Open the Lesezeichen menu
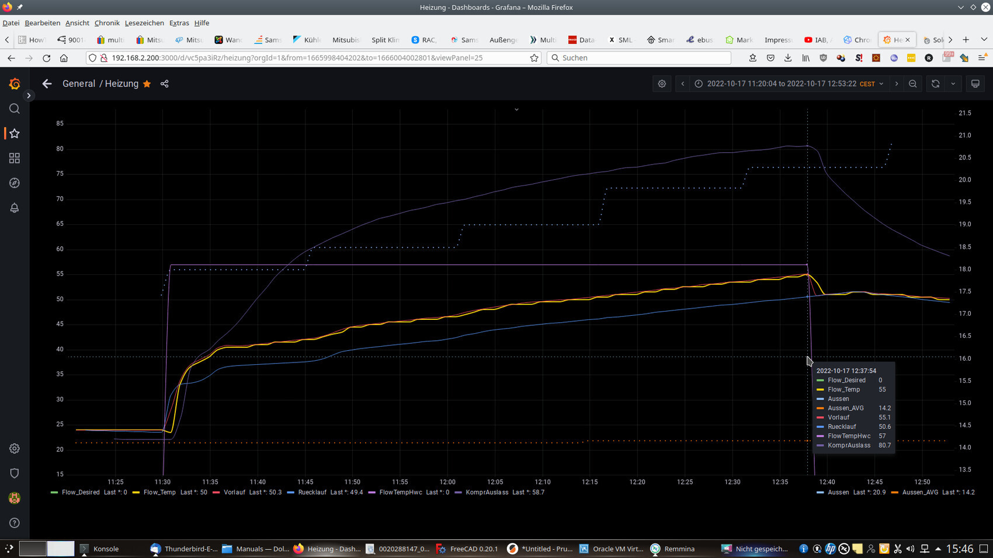The width and height of the screenshot is (993, 558). (144, 23)
